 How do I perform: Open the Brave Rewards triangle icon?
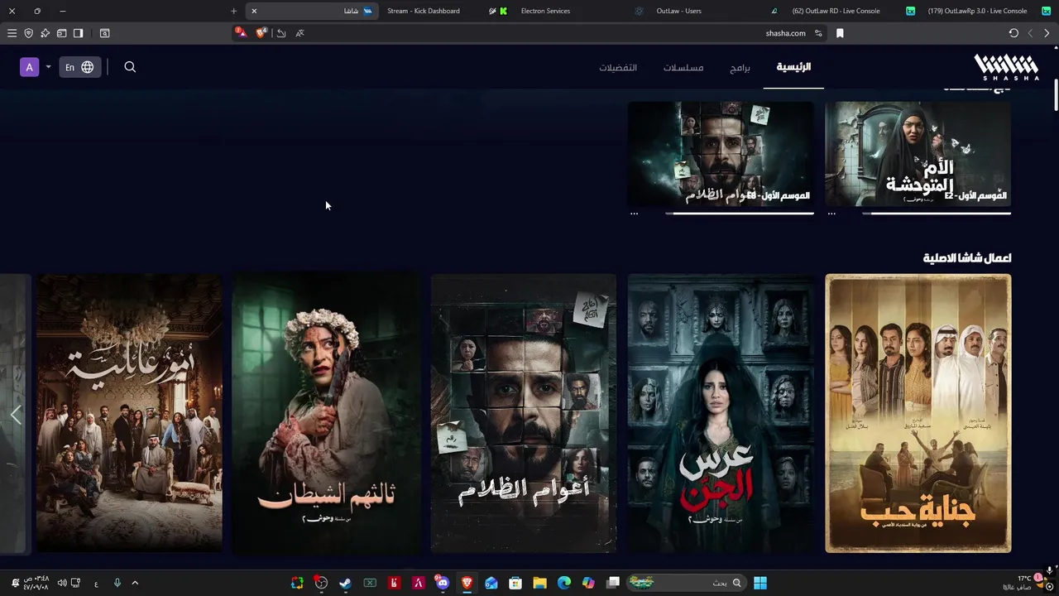[x=241, y=33]
